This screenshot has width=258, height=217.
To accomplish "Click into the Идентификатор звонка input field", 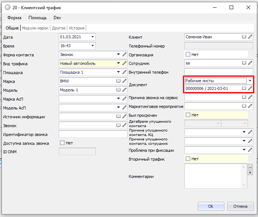I will click(x=92, y=134).
